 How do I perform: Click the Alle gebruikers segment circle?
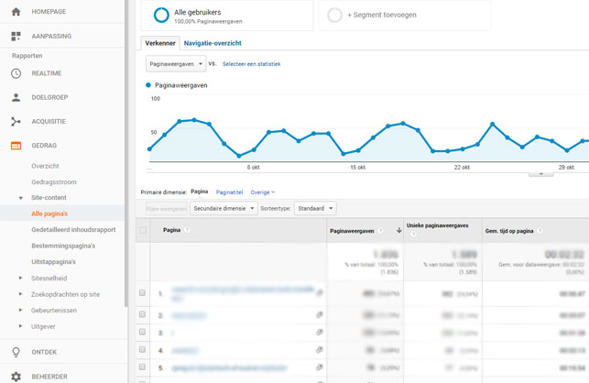coord(161,15)
